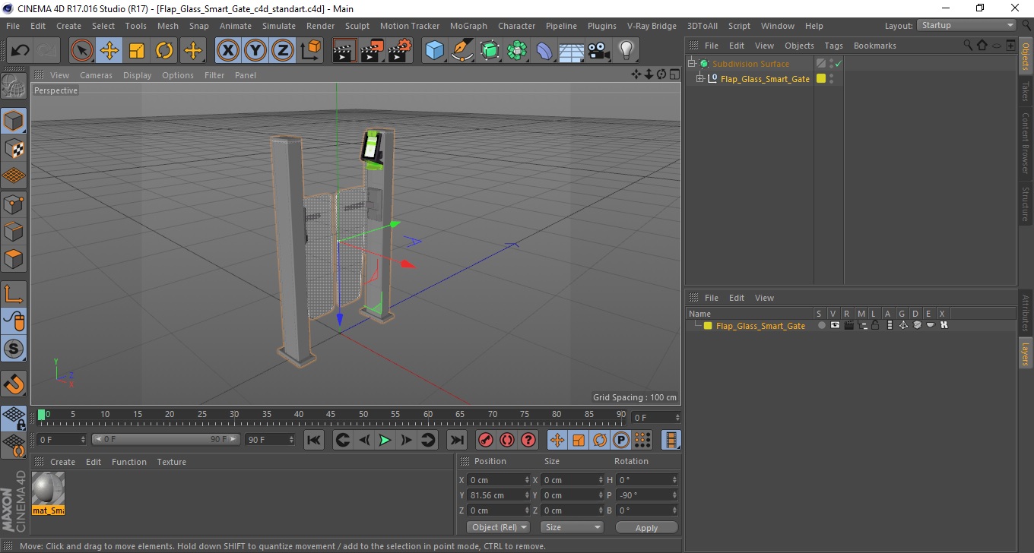Toggle Autokeying
Screen dimensions: 1034x553
507,440
